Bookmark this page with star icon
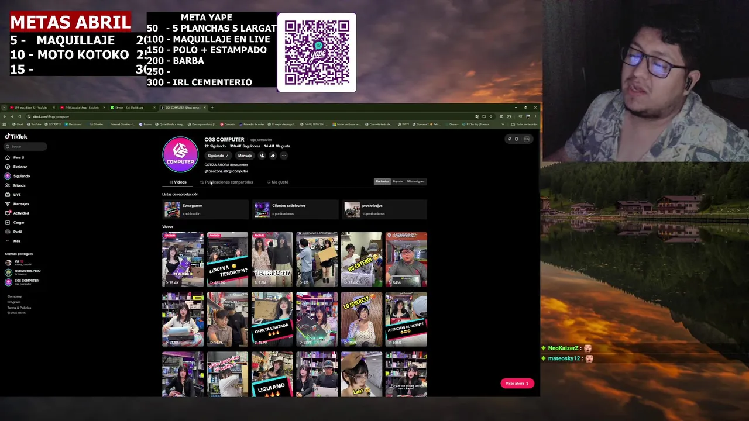The image size is (749, 421). 490,116
